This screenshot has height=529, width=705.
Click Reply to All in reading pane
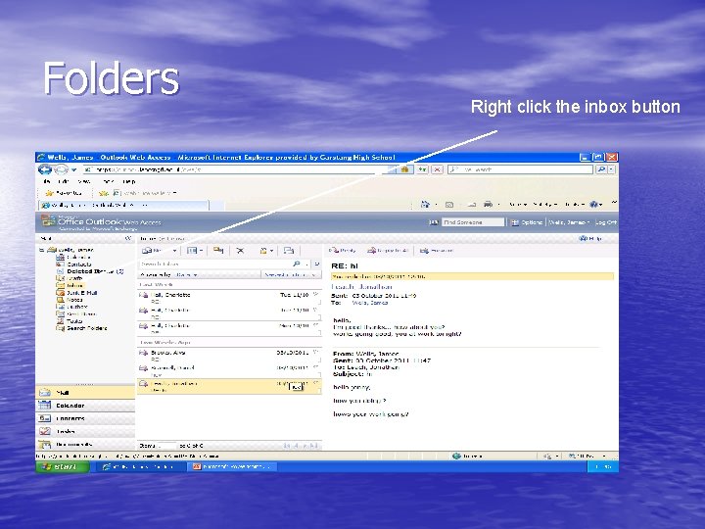(x=388, y=251)
